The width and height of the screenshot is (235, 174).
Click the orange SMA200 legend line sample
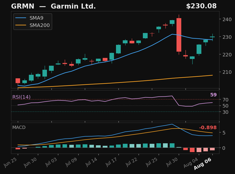click(21, 25)
